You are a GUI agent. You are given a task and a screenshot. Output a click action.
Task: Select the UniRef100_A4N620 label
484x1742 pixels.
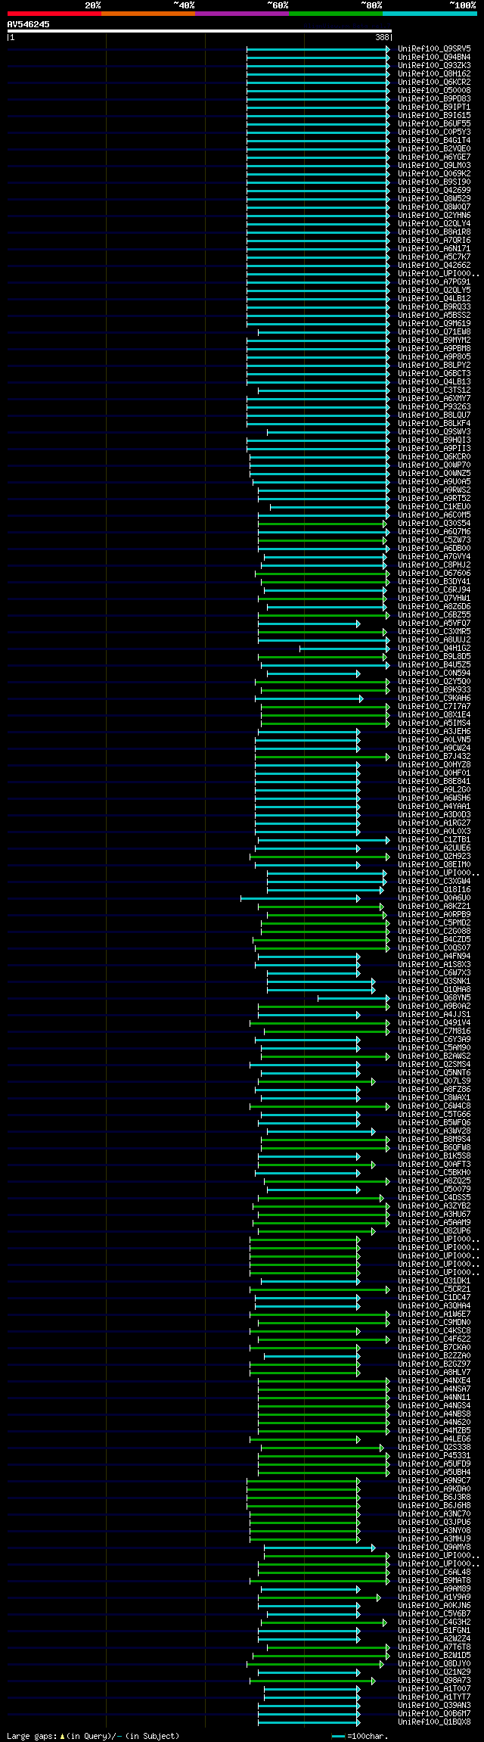pyautogui.click(x=434, y=1422)
